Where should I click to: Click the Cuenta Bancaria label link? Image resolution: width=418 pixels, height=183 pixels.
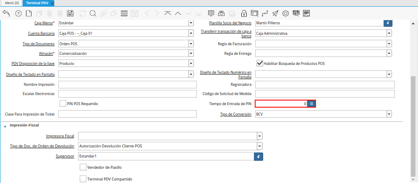point(41,34)
